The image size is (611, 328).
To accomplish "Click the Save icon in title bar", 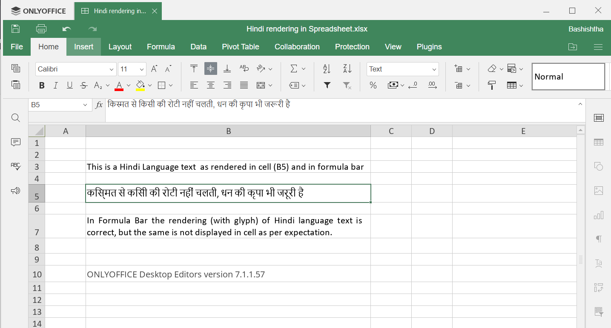I will (16, 29).
